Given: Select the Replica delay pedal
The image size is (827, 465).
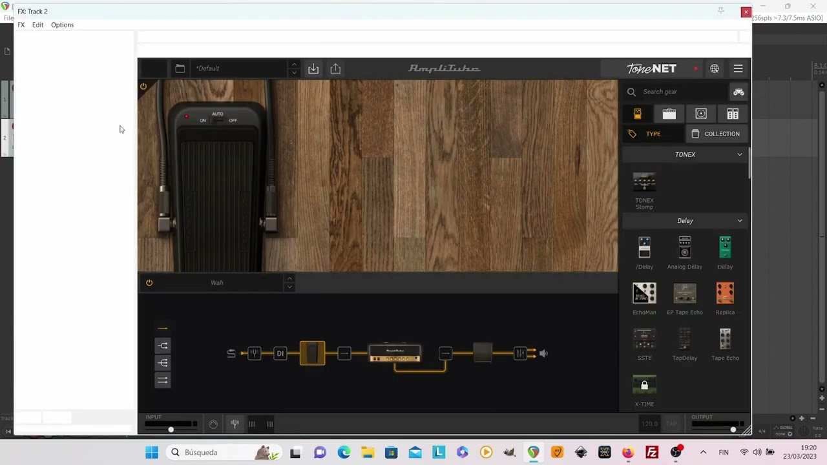Looking at the screenshot, I should [725, 293].
